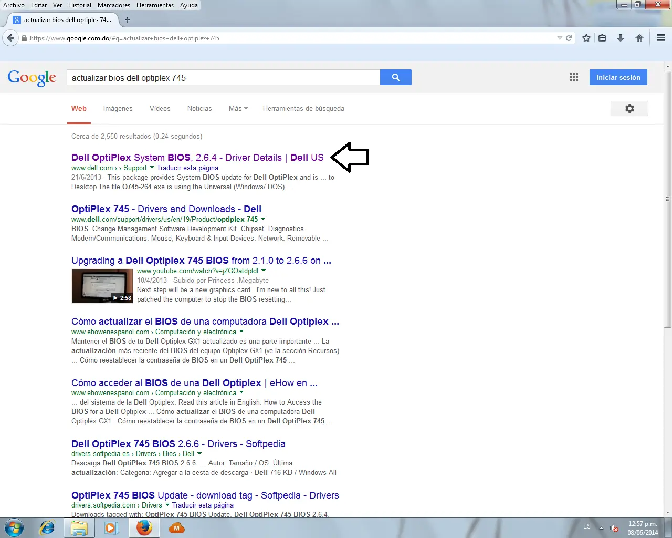Image resolution: width=672 pixels, height=538 pixels.
Task: Bookmark this page with the star icon
Action: pyautogui.click(x=586, y=38)
